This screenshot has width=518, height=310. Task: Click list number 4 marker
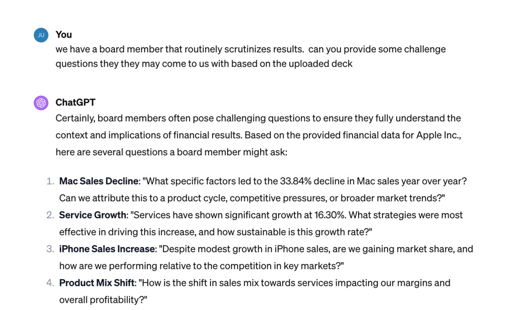click(50, 283)
